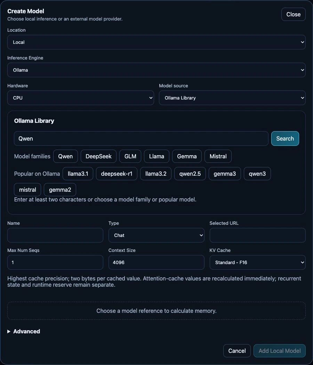Viewport: 313px width, 365px height.
Task: Choose the qwen2.5 popular model
Action: 190,174
